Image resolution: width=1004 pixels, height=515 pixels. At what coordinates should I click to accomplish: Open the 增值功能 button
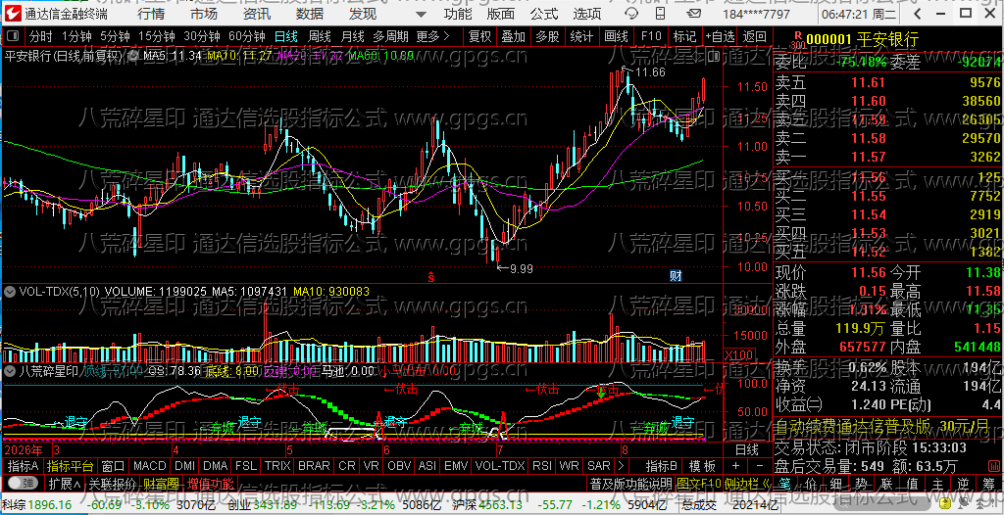pyautogui.click(x=211, y=483)
